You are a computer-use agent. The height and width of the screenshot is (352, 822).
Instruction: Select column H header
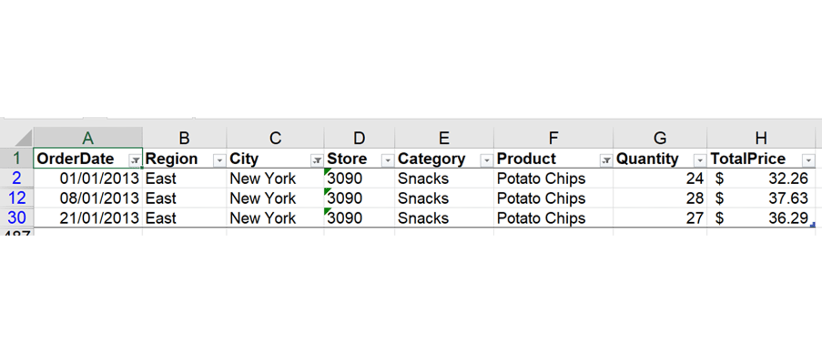761,138
